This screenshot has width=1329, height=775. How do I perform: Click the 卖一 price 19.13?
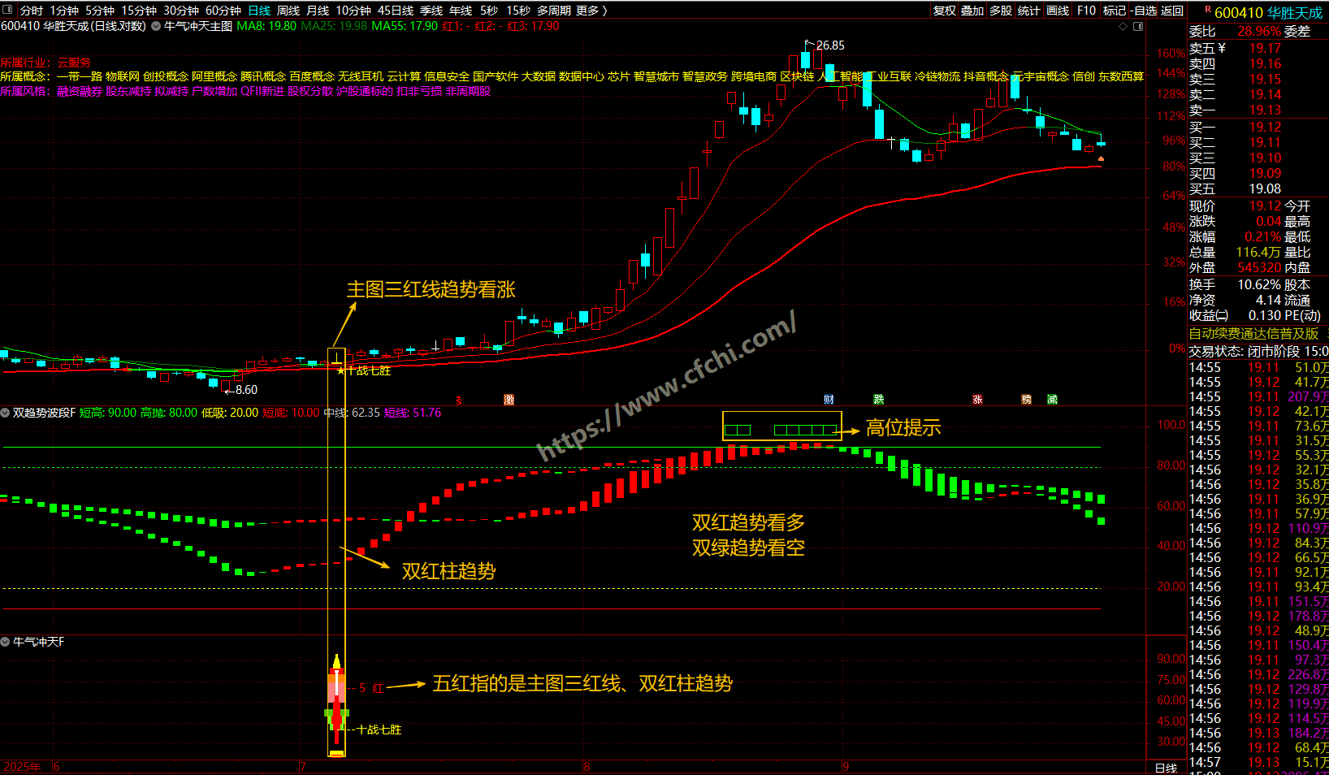(x=1265, y=110)
